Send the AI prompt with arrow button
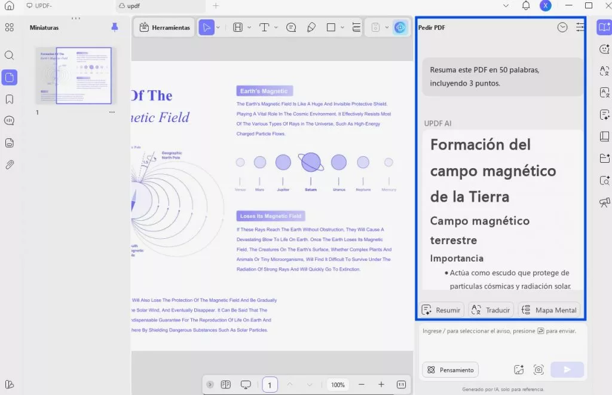612x395 pixels. (567, 370)
